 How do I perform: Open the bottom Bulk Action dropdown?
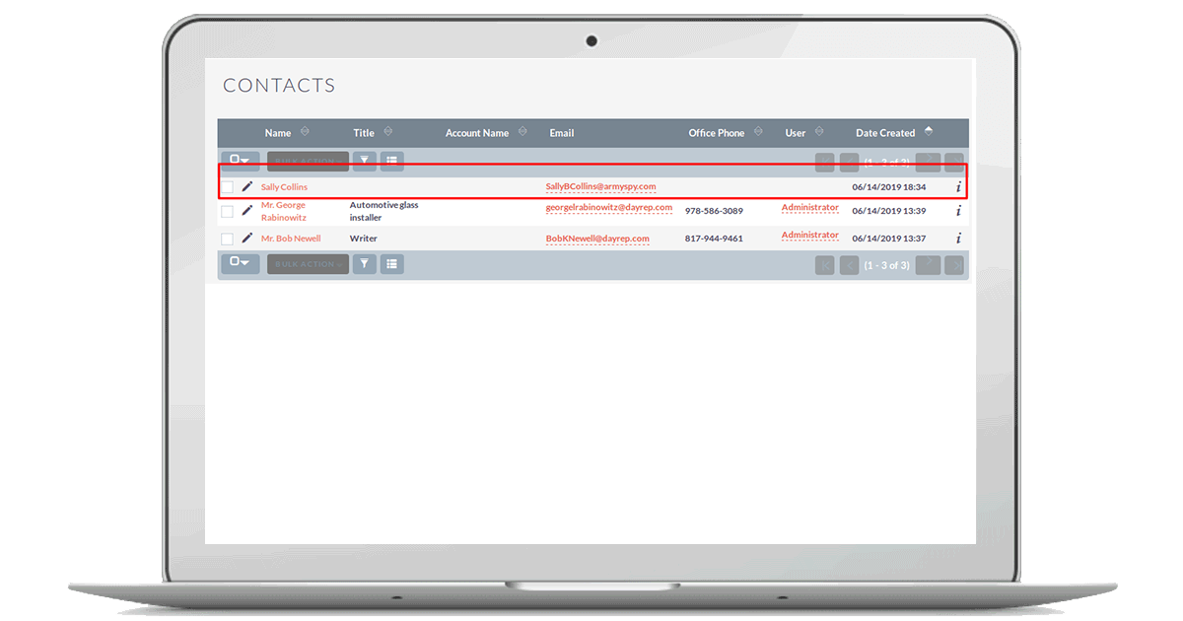coord(308,264)
